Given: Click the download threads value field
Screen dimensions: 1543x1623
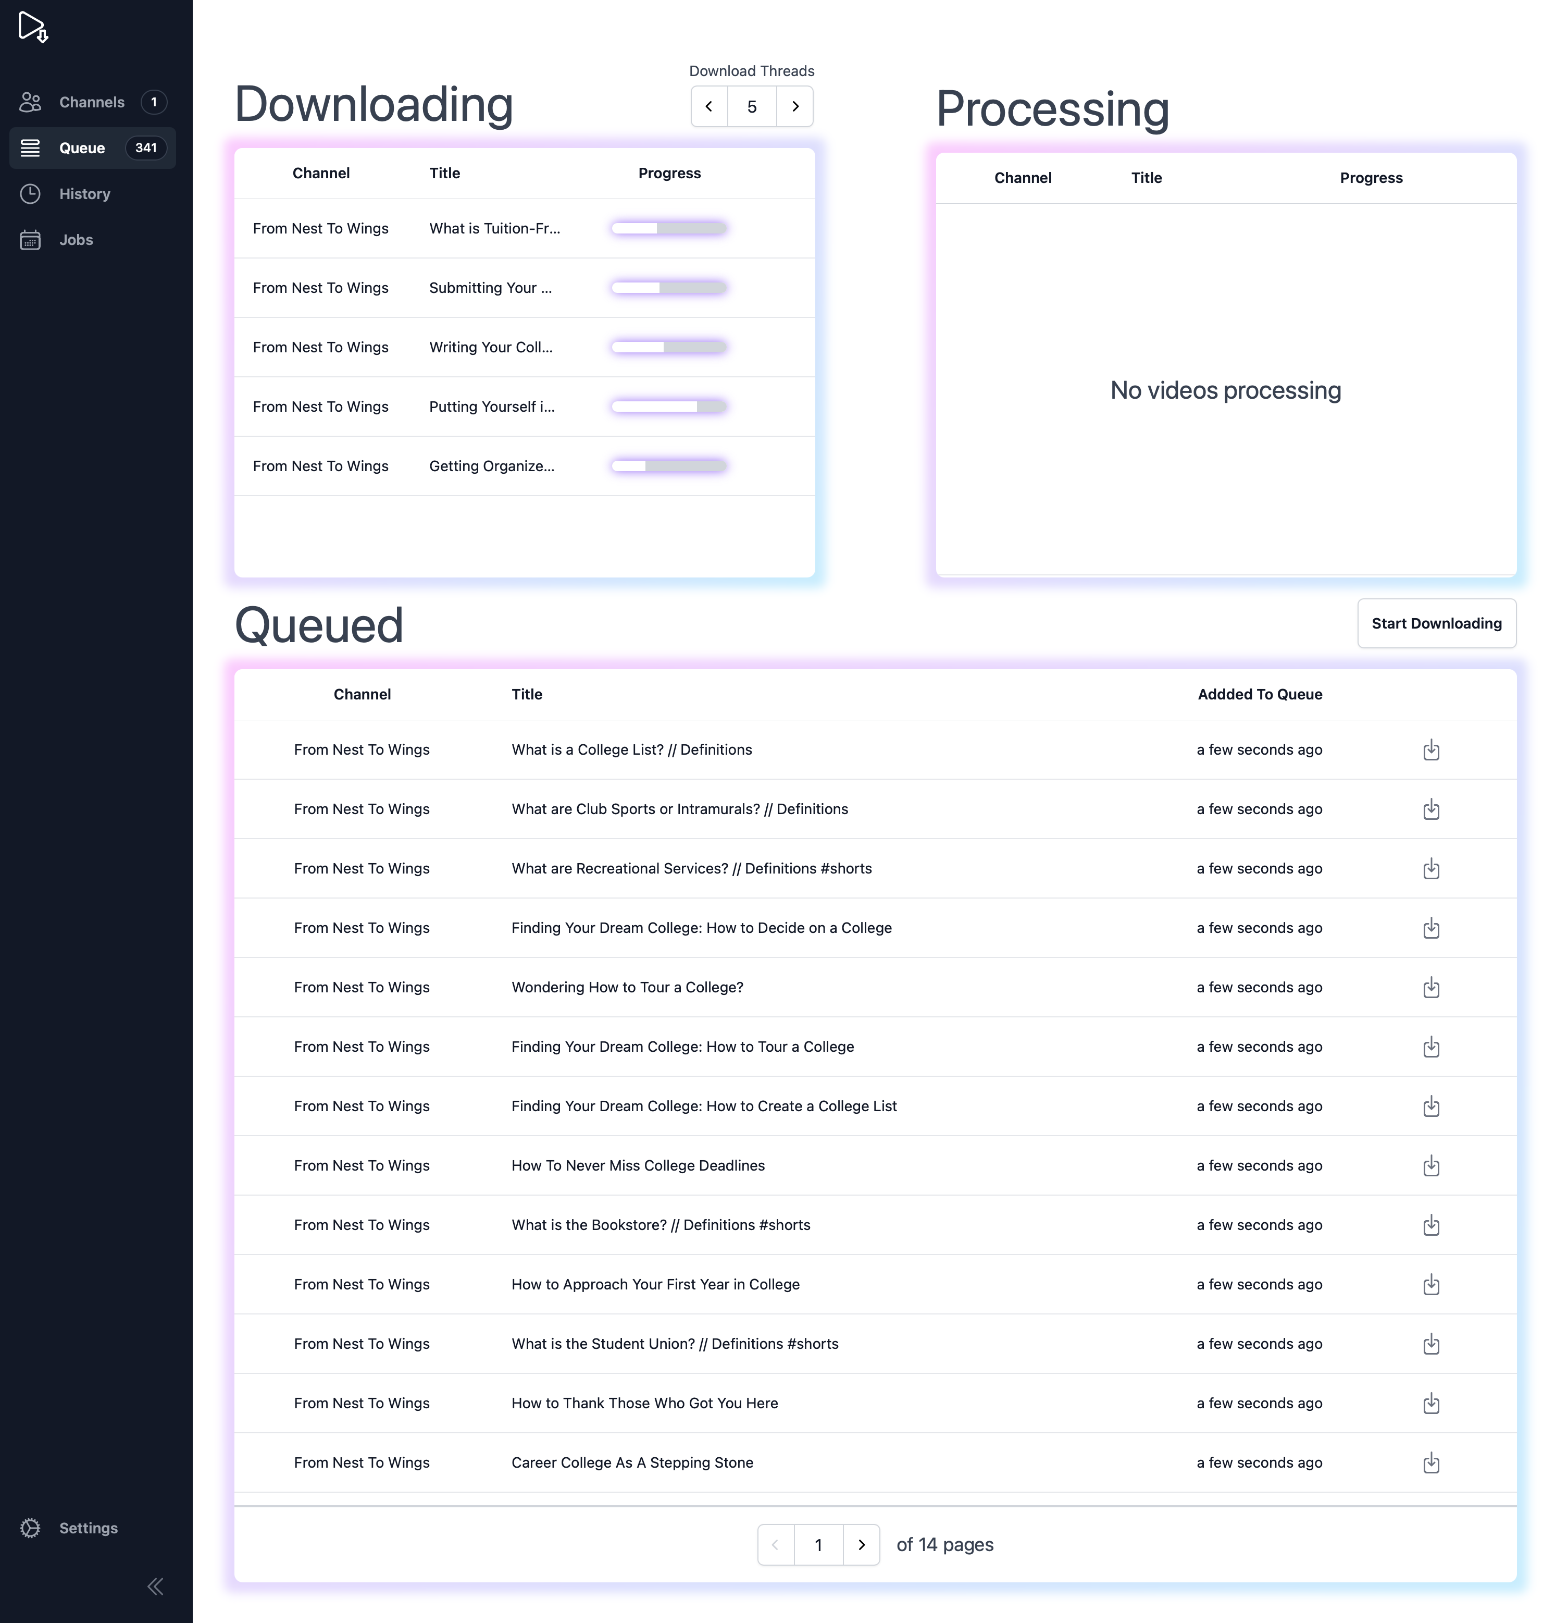Looking at the screenshot, I should 752,106.
